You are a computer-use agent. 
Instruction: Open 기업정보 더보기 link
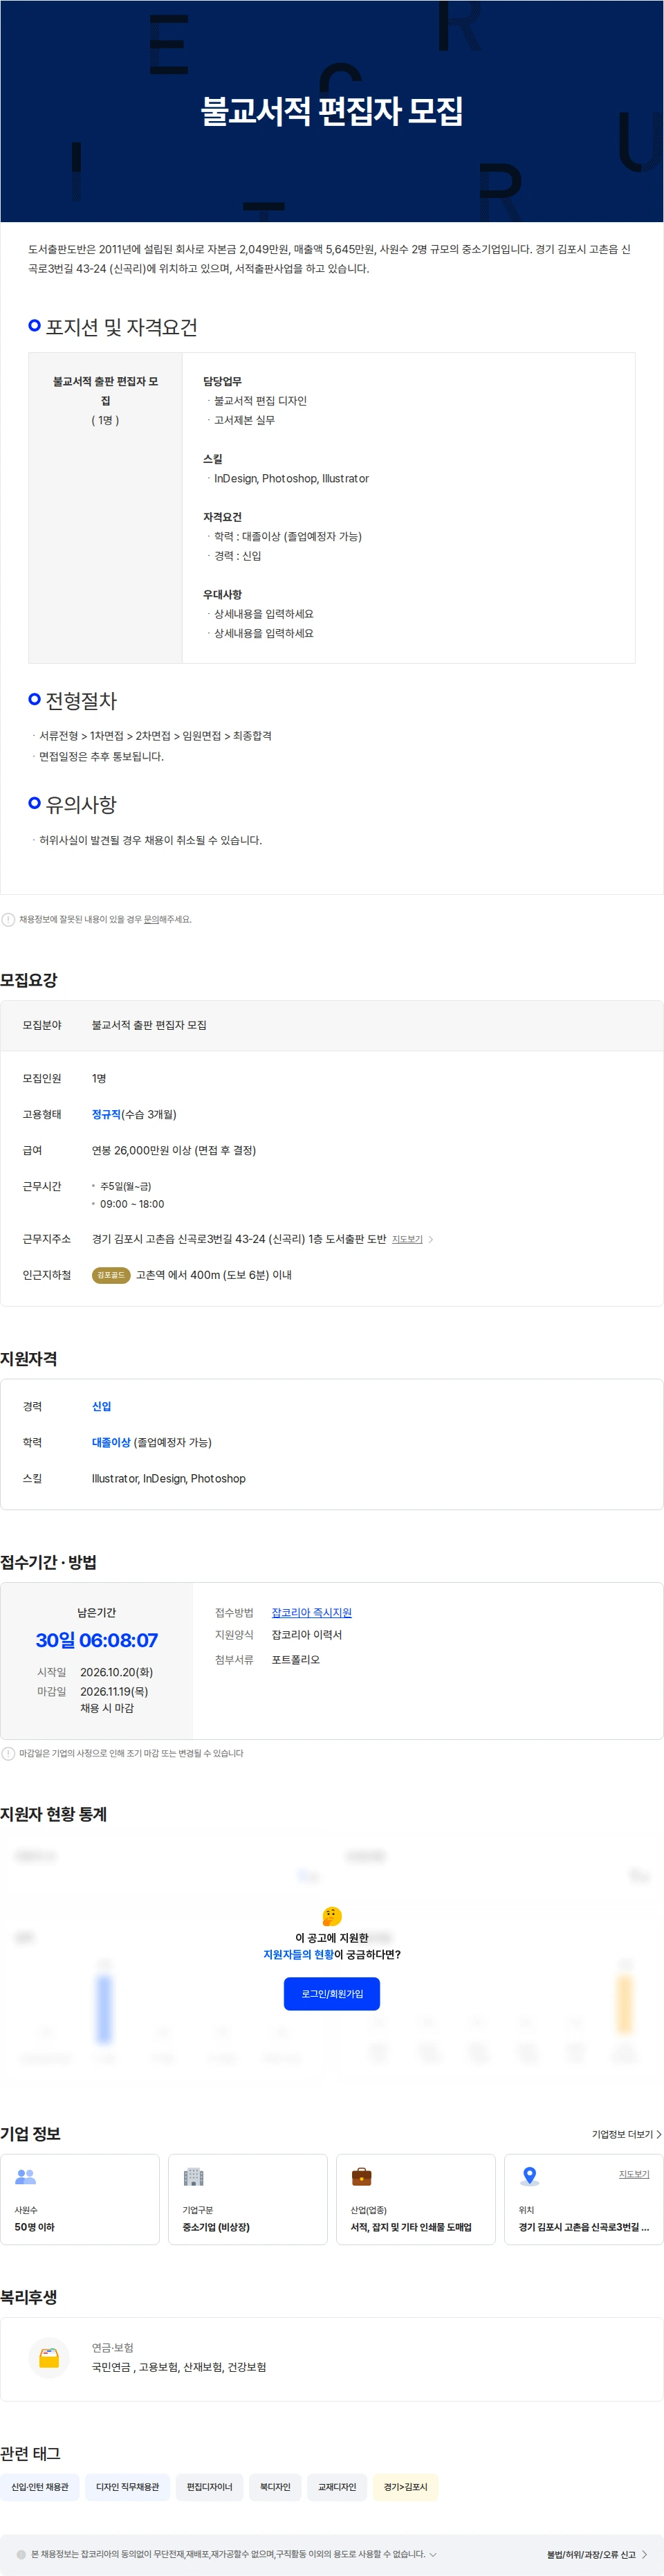(x=626, y=2134)
